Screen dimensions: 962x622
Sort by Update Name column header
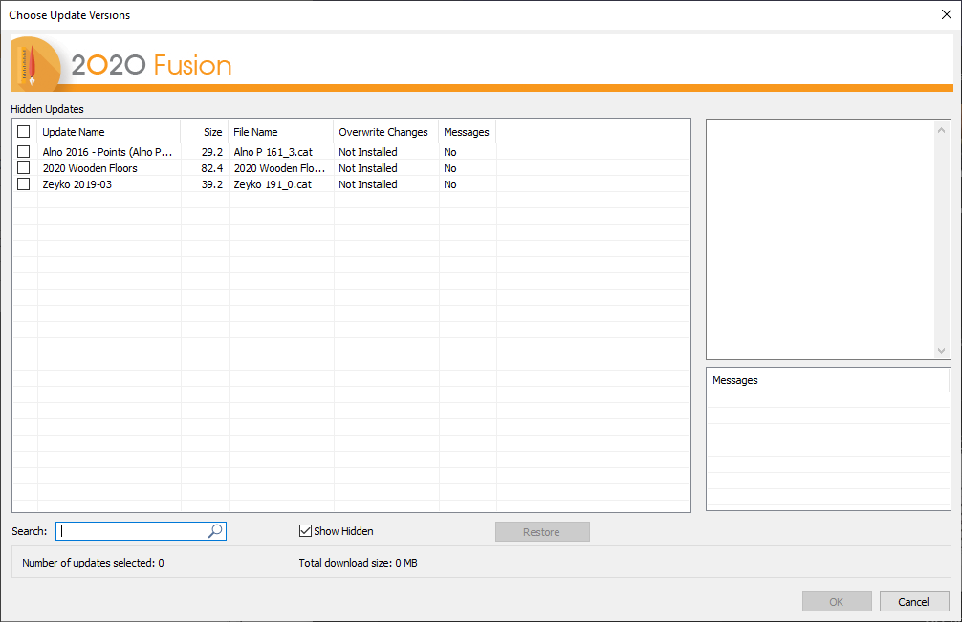109,132
